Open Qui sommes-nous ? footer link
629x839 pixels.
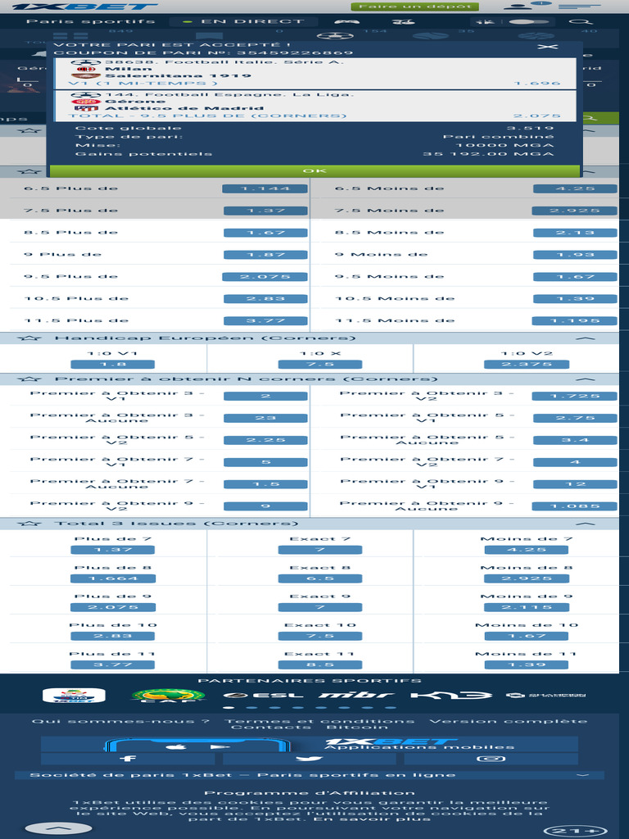point(120,721)
